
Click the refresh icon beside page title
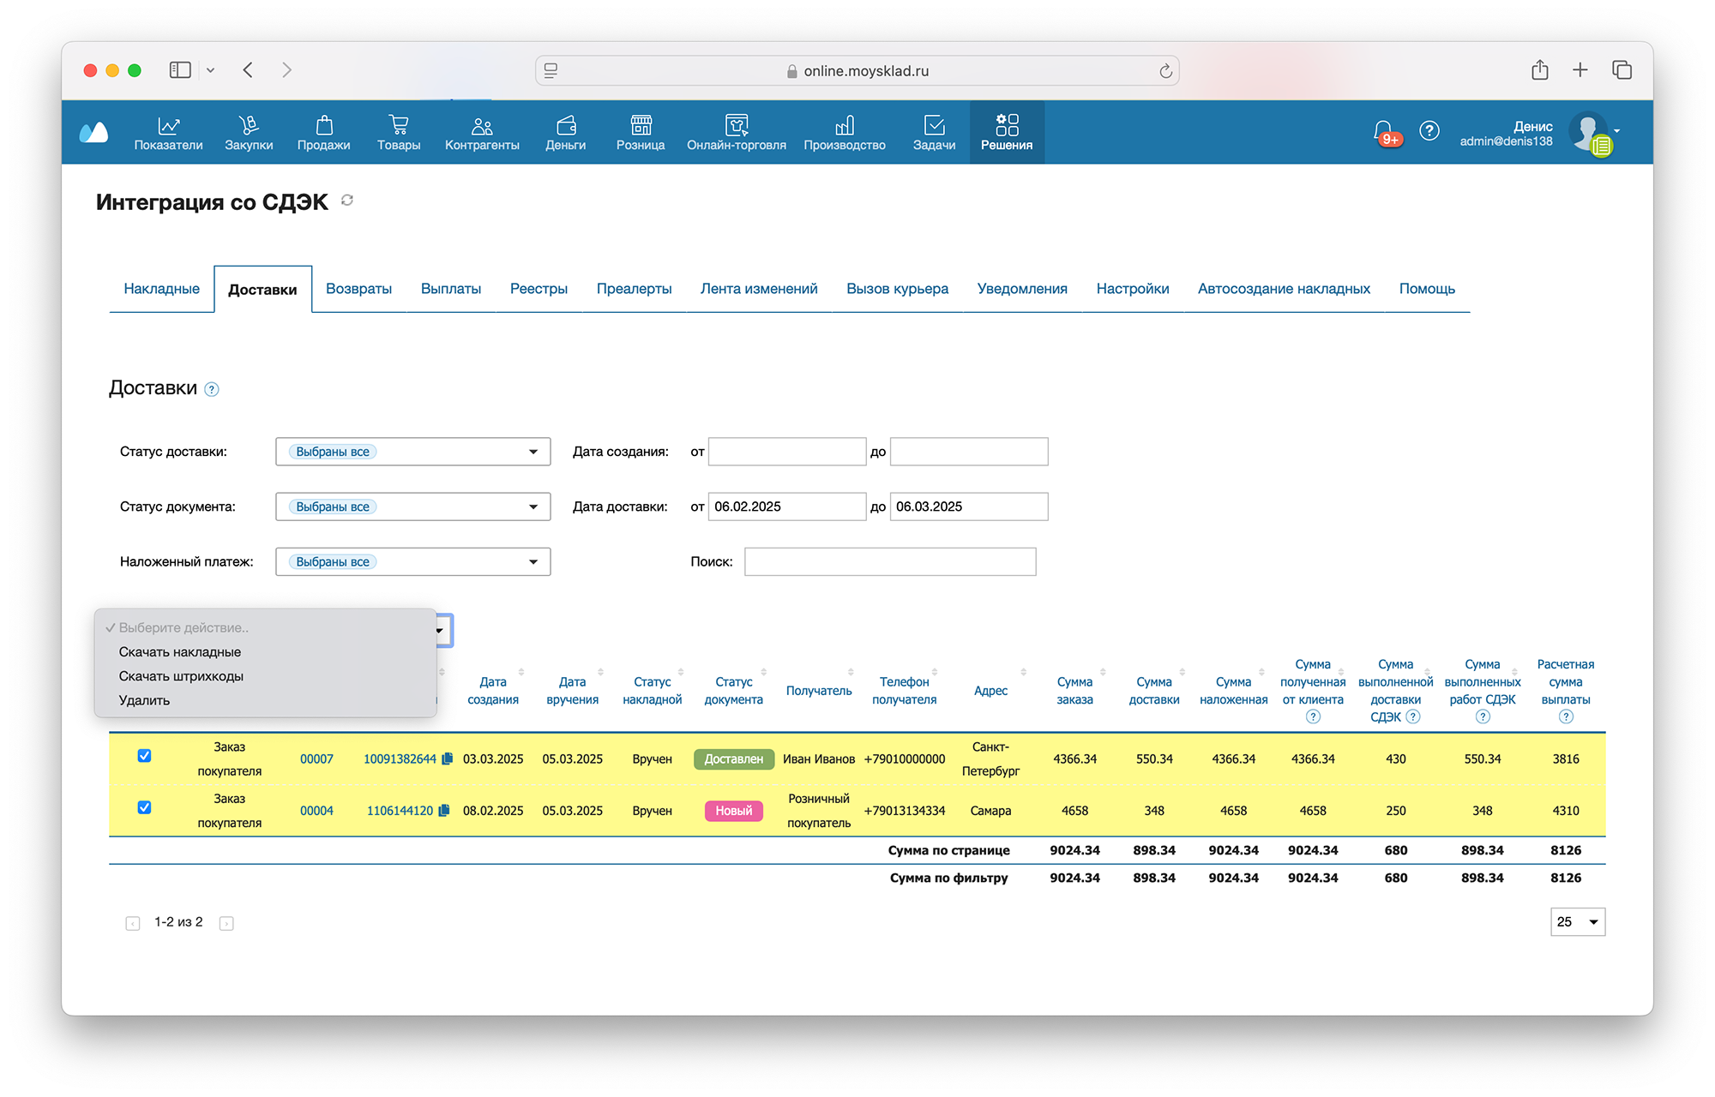(347, 201)
